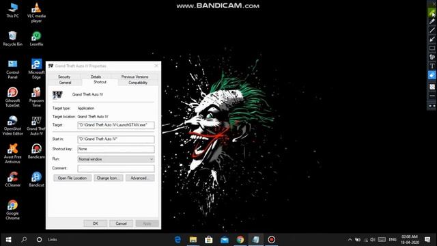Select the Grand Theft Auto IV desktop shortcut

tap(36, 126)
